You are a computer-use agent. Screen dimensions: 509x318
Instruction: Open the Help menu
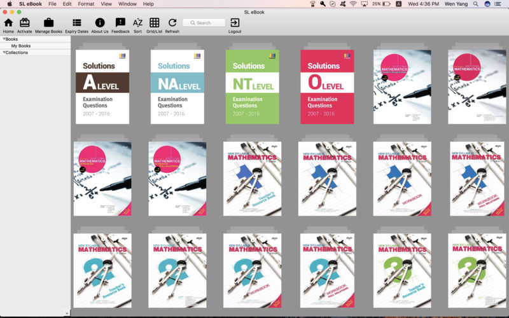[x=148, y=4]
